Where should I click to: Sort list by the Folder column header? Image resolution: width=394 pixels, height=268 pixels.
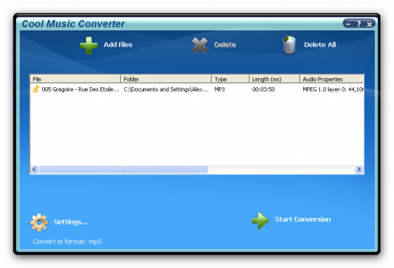pos(166,79)
